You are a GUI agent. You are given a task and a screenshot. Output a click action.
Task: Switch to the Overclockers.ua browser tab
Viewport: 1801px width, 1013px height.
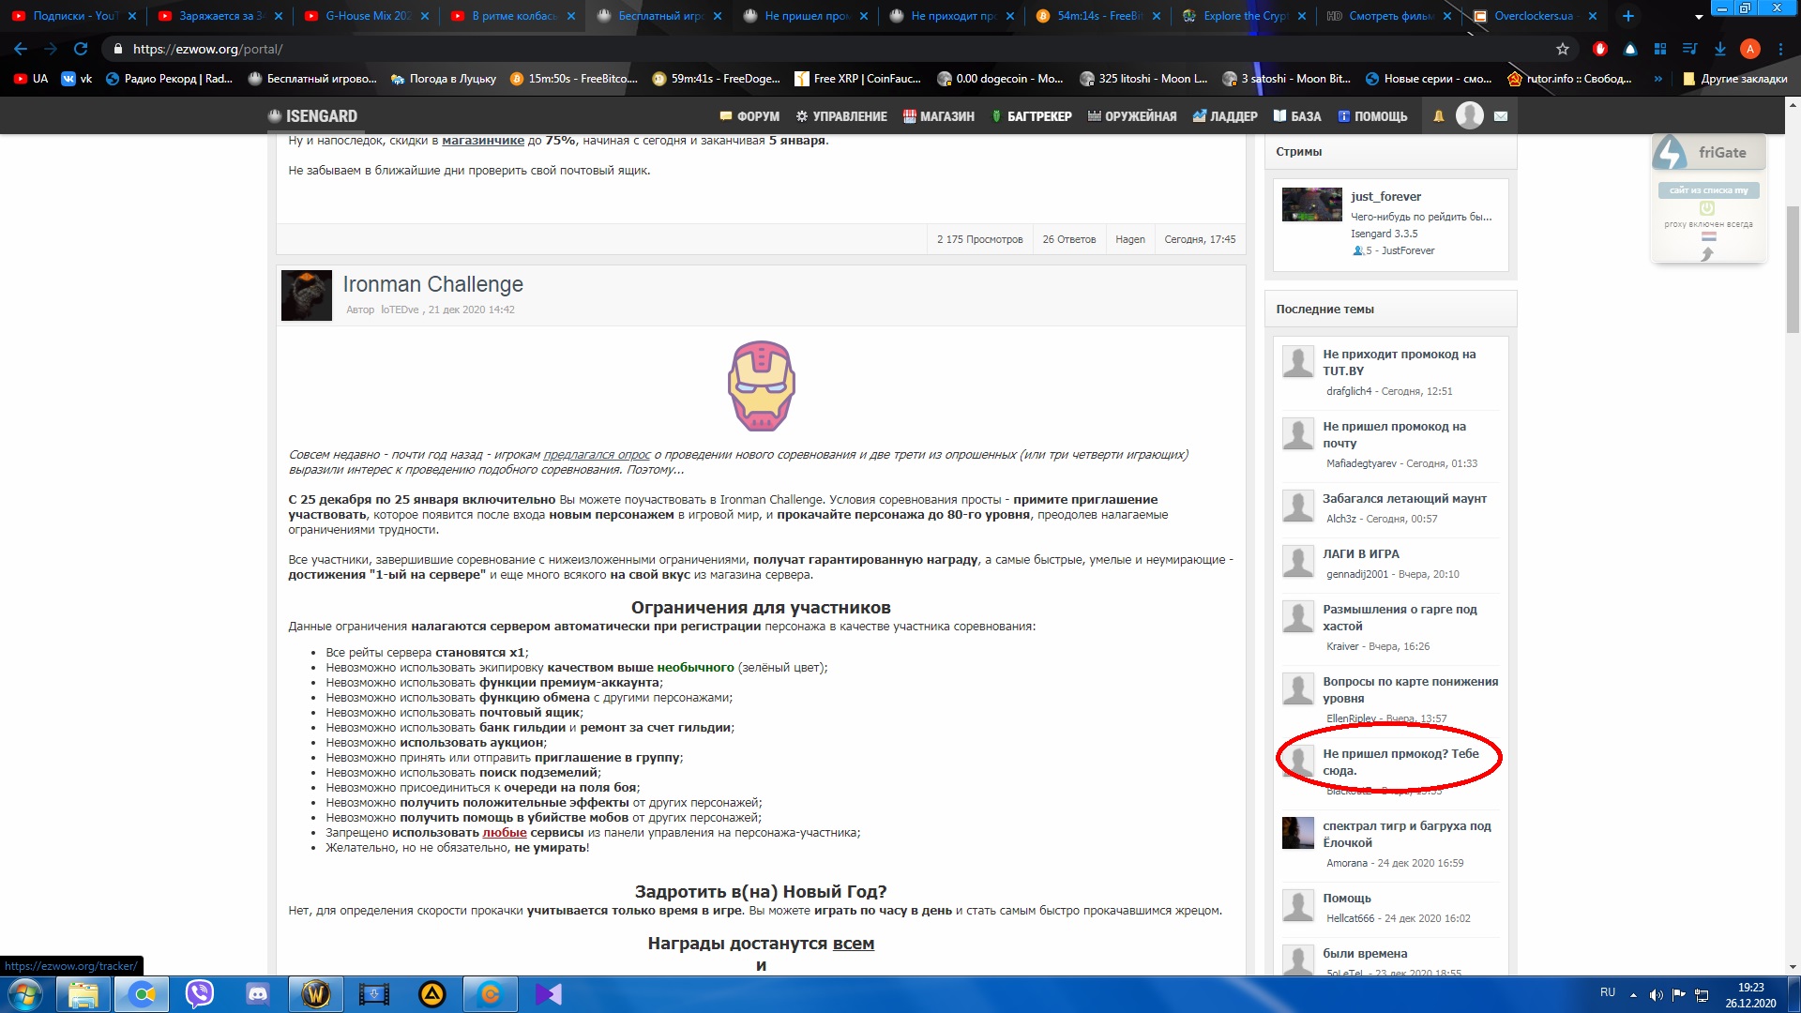[1533, 16]
